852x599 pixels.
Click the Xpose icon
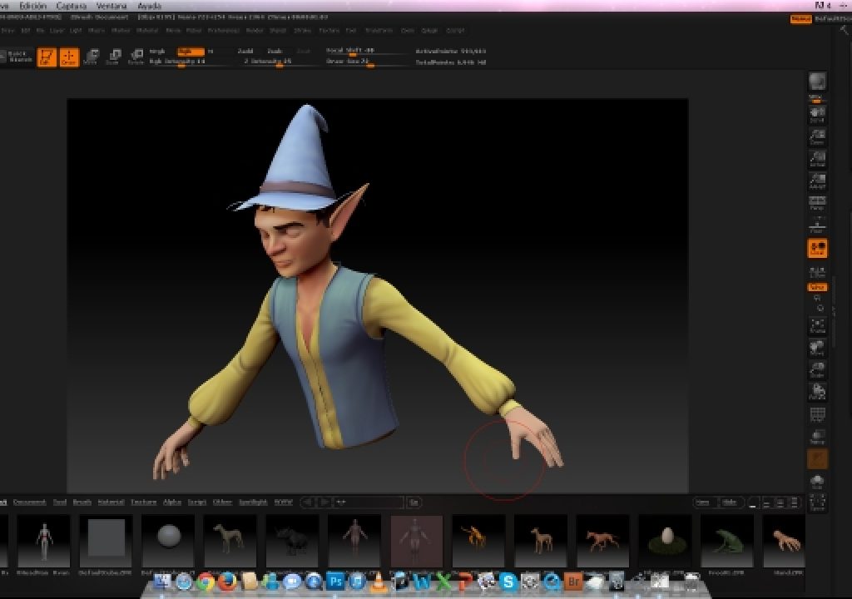(817, 502)
